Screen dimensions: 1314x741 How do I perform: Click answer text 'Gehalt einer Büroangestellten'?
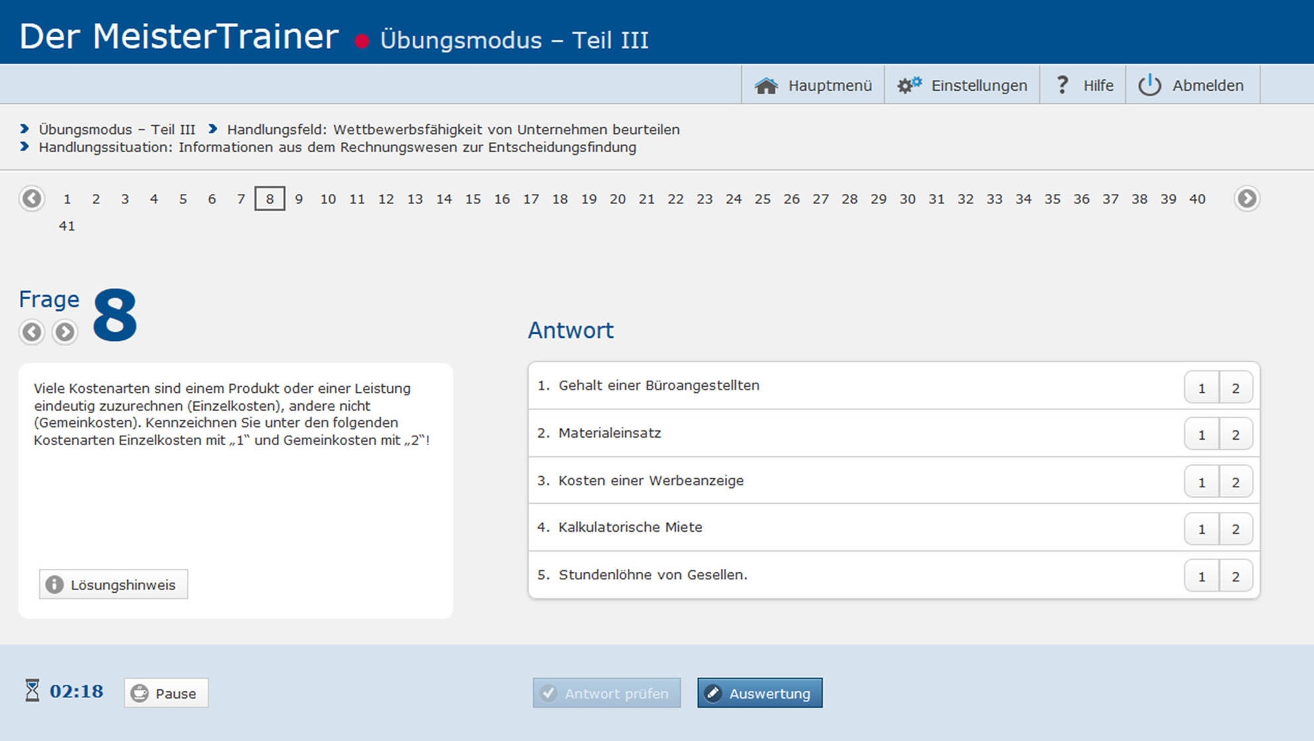(659, 385)
